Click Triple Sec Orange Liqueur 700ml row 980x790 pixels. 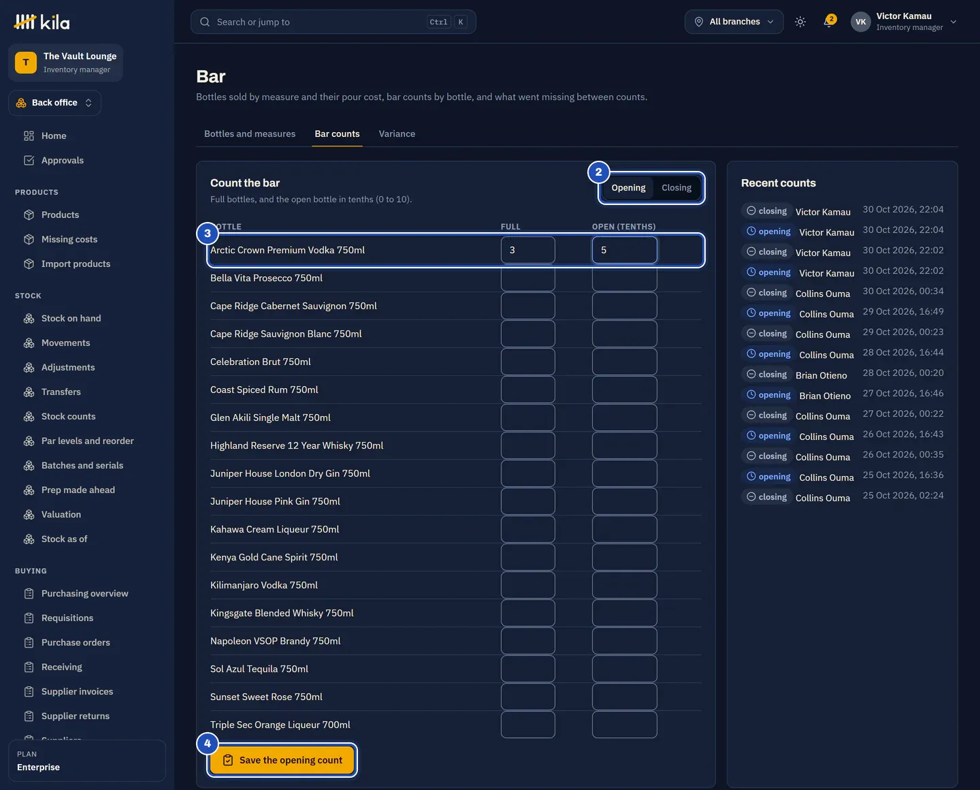456,725
